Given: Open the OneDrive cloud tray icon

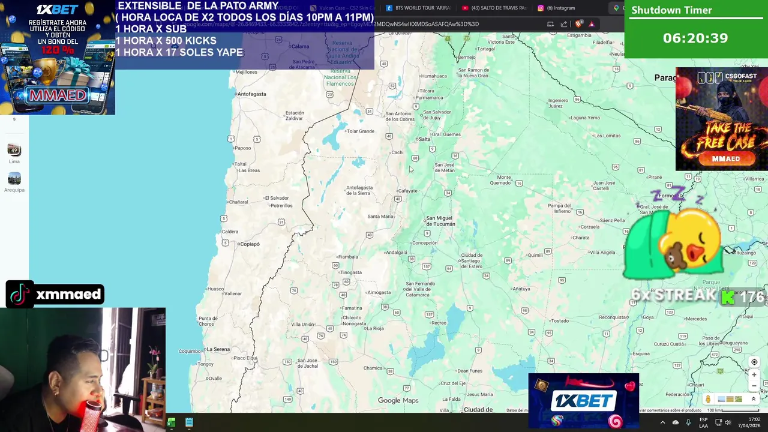Looking at the screenshot, I should pos(676,422).
